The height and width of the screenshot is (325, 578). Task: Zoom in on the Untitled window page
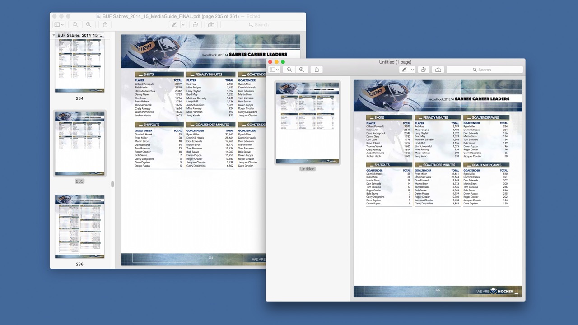click(x=301, y=70)
